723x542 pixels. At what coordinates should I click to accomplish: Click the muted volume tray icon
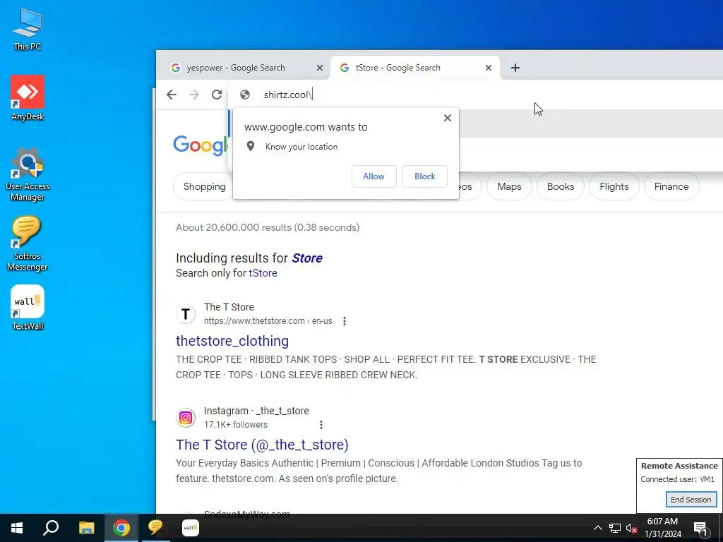[631, 528]
